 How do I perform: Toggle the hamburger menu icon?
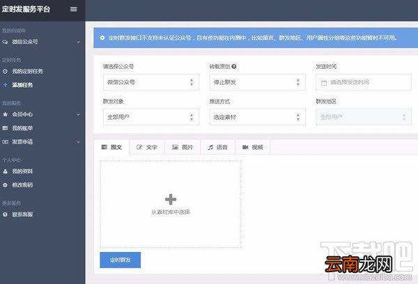click(74, 9)
